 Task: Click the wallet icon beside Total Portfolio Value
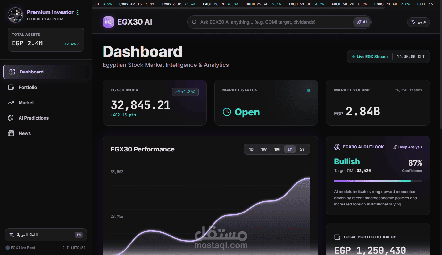tap(337, 237)
